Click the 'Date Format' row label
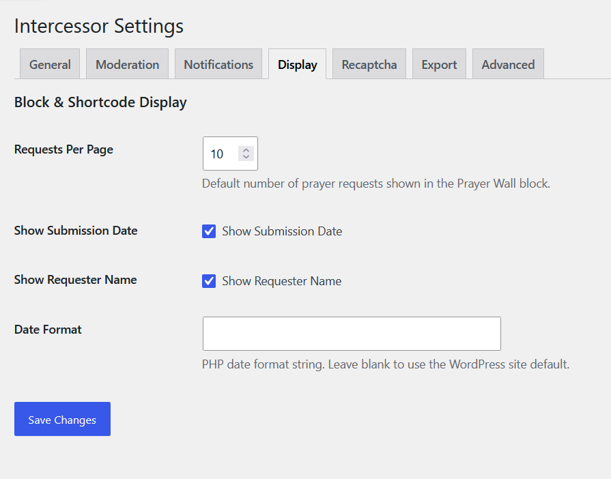The width and height of the screenshot is (611, 479). pos(48,330)
